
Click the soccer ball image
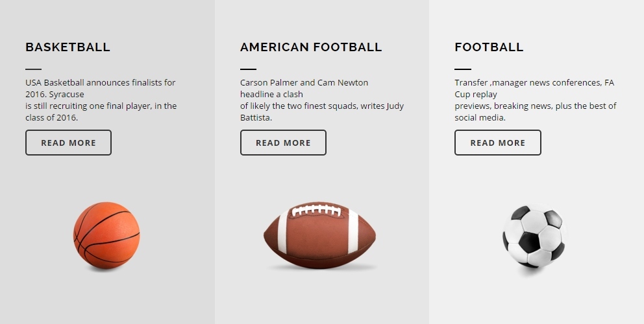[x=534, y=238]
